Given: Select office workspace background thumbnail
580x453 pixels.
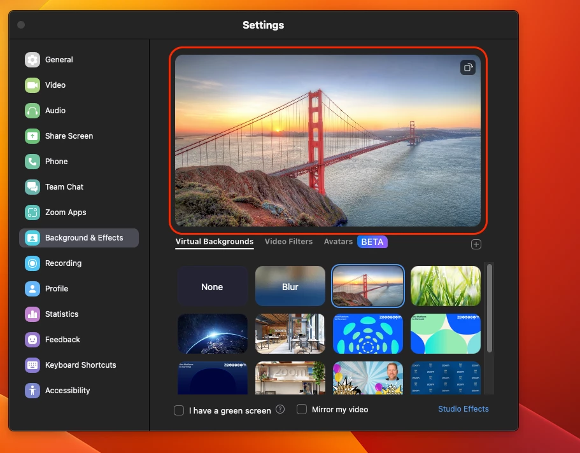Looking at the screenshot, I should (290, 334).
